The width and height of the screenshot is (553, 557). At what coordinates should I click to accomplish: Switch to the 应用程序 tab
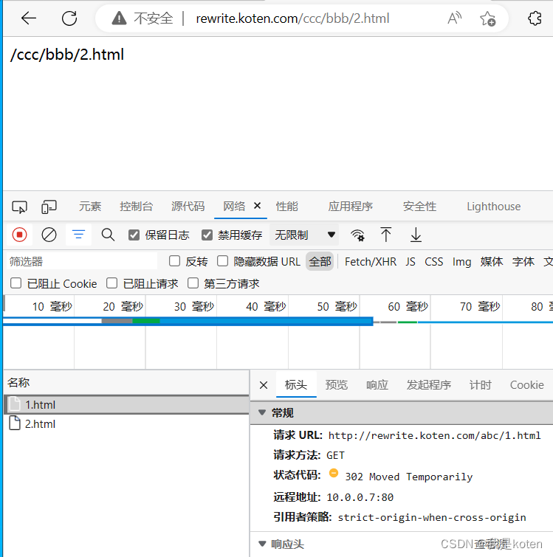[x=351, y=207]
